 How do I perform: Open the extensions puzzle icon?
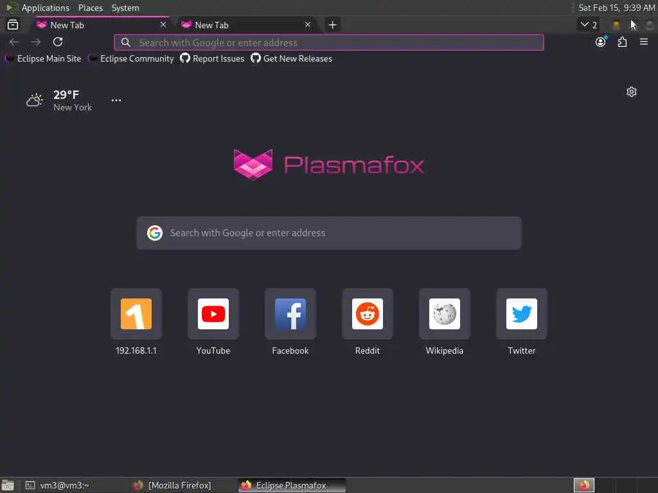point(622,42)
